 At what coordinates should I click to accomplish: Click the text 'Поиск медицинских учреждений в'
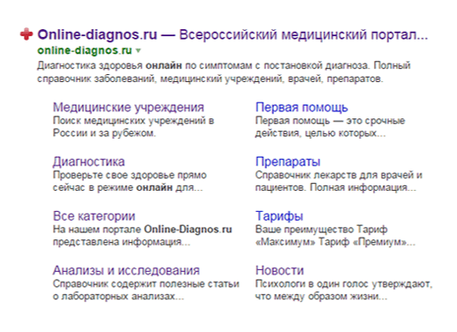[x=133, y=120]
